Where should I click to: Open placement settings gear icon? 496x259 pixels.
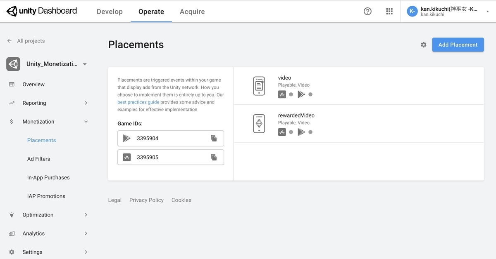tap(424, 45)
